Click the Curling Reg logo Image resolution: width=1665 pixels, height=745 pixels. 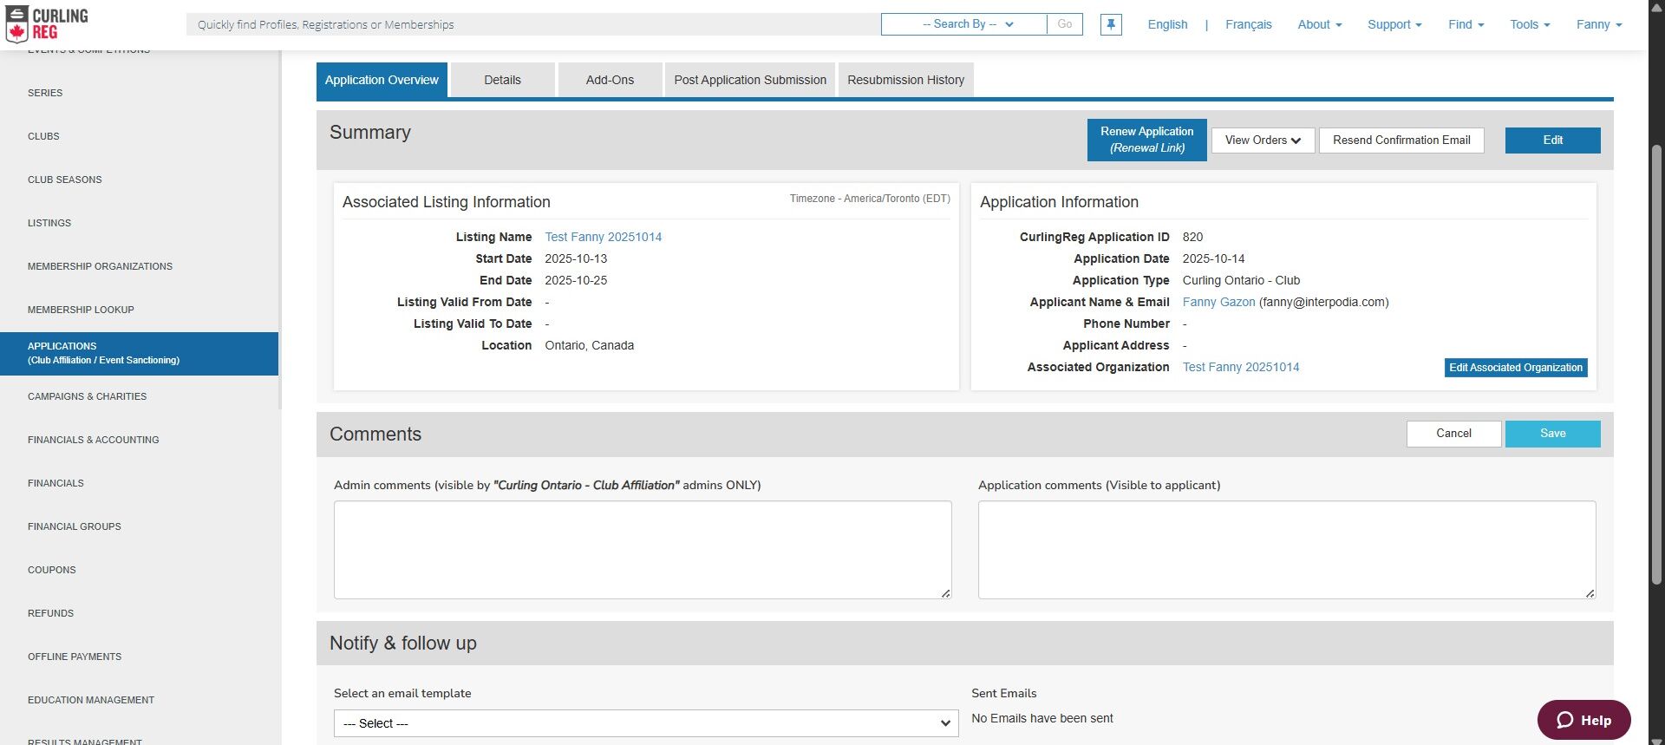(47, 24)
